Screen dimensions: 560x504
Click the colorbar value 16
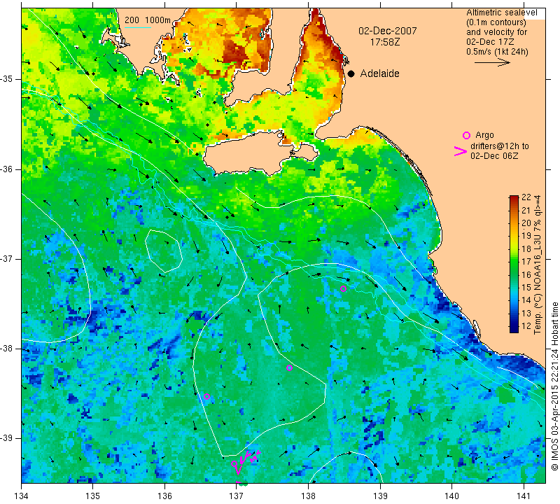point(526,274)
